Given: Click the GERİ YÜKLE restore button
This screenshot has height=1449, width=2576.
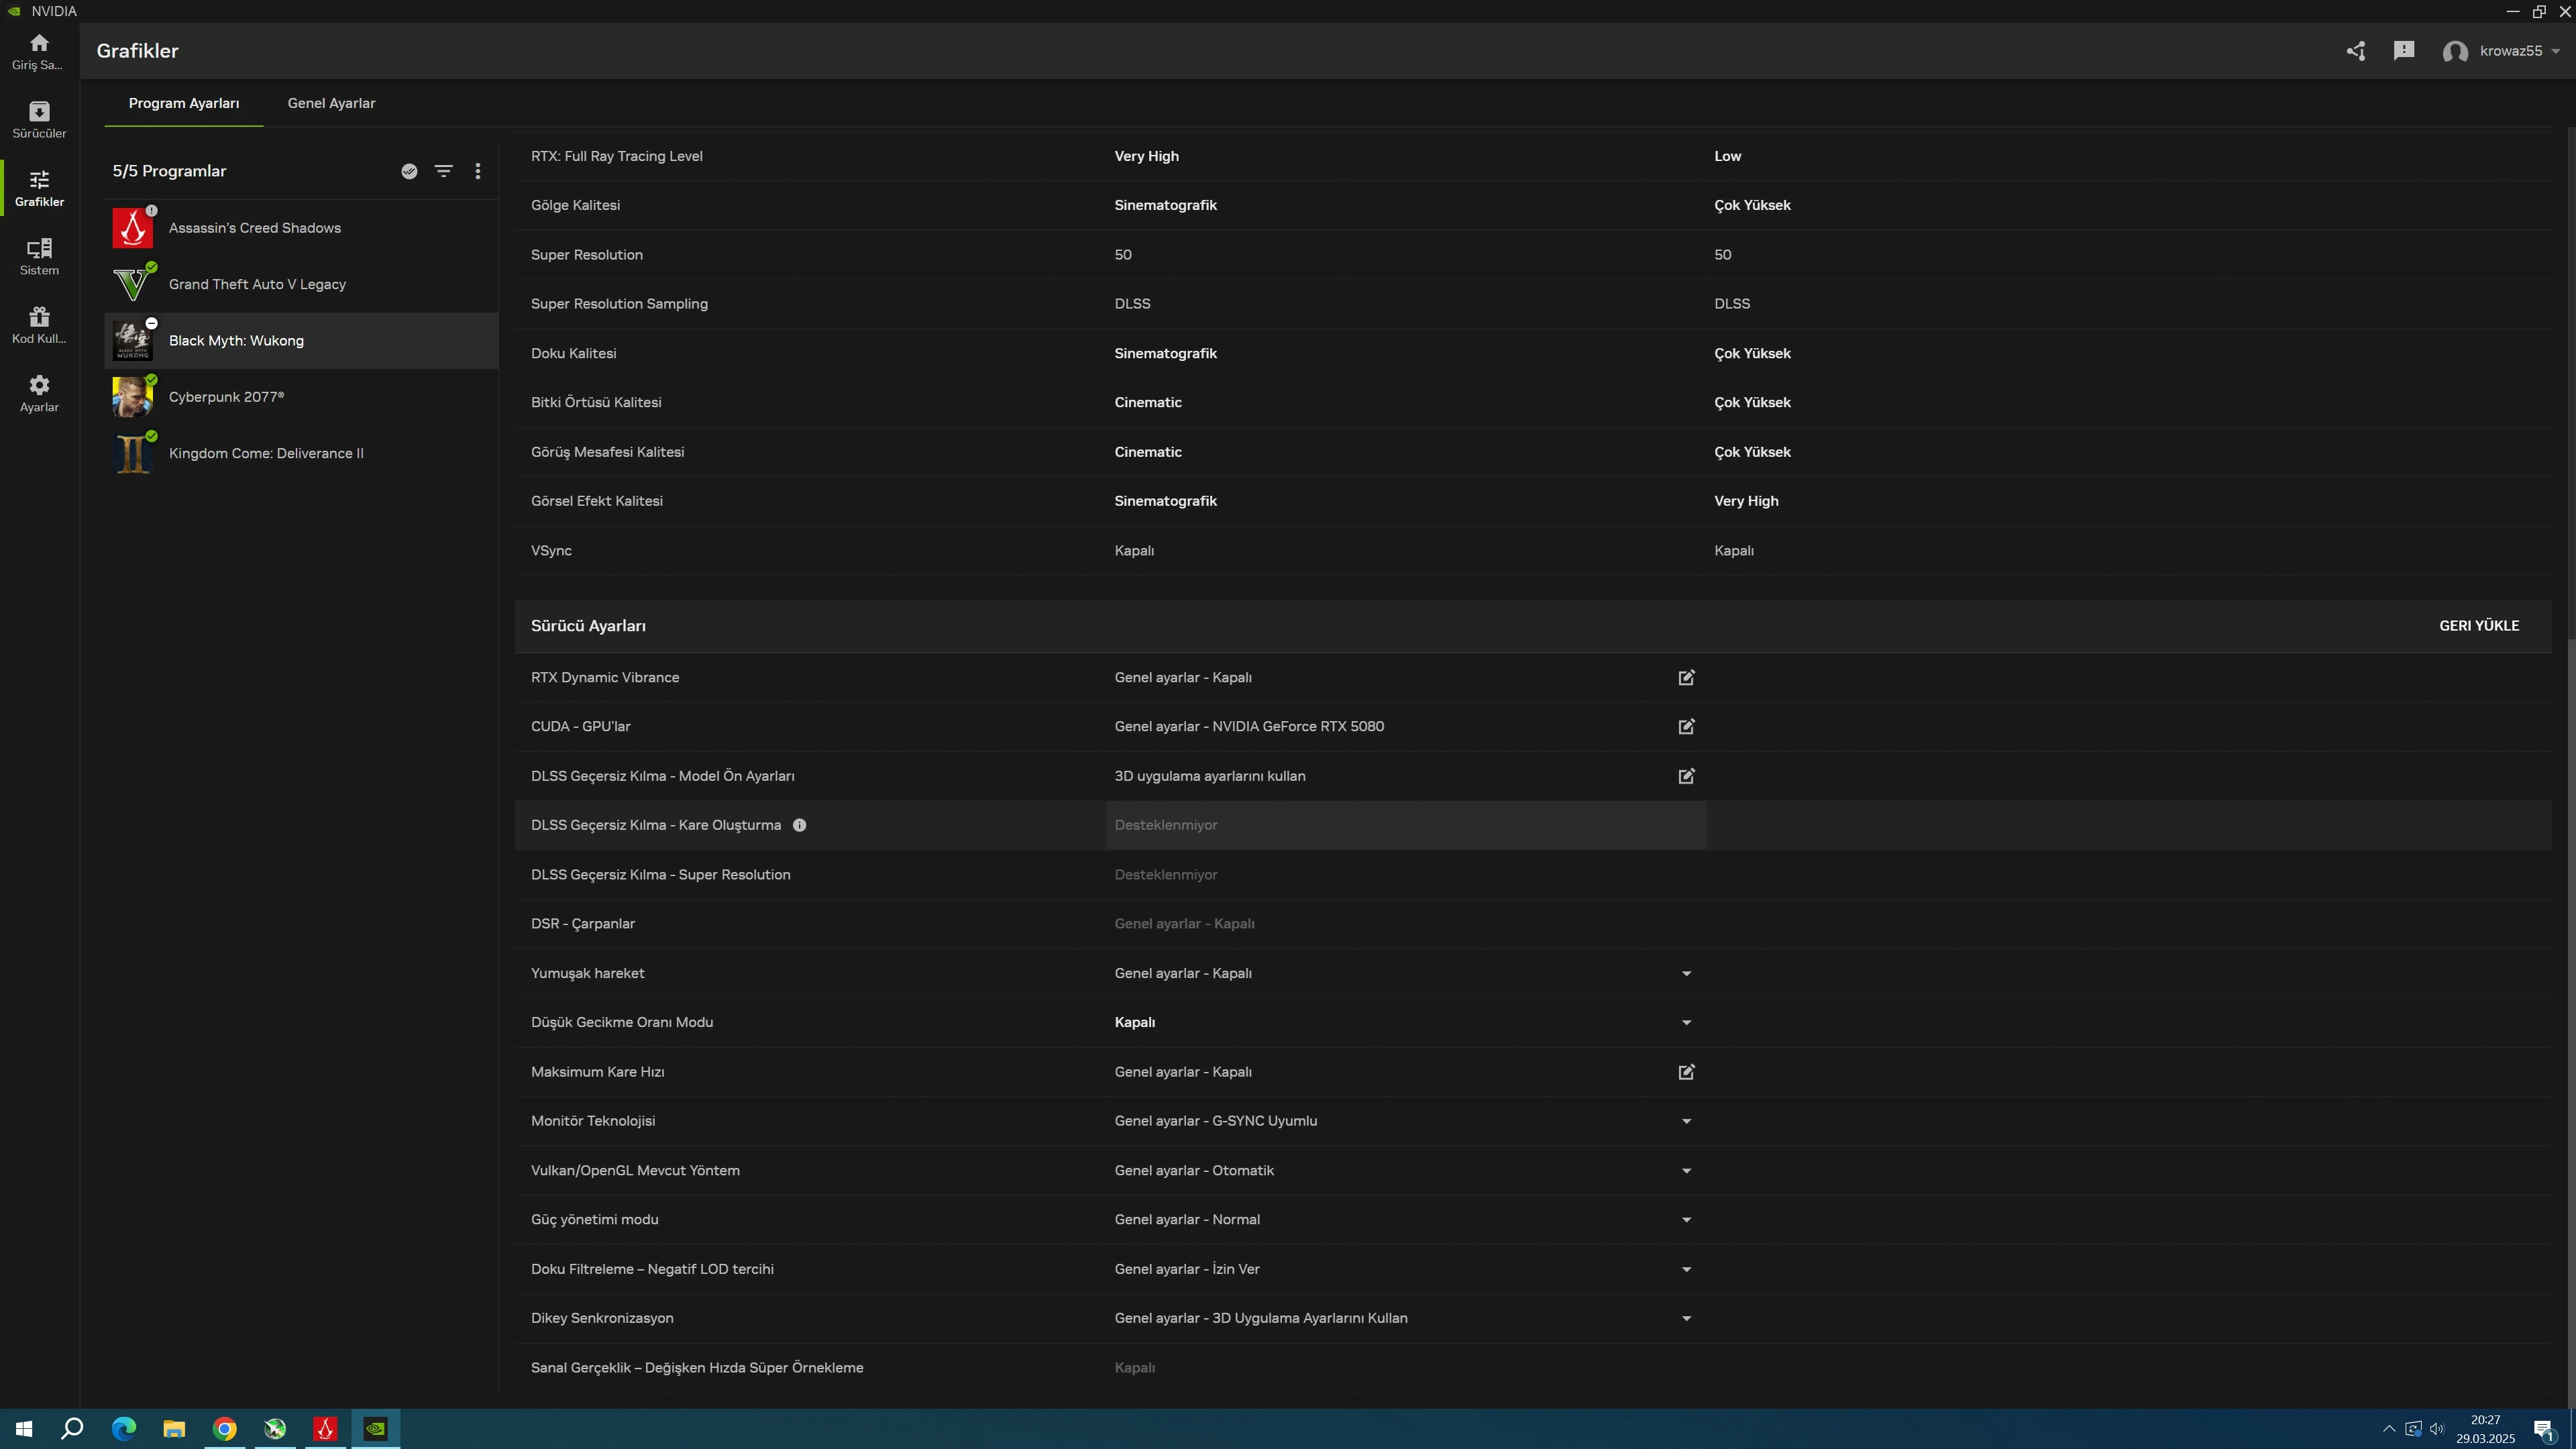Looking at the screenshot, I should pyautogui.click(x=2479, y=626).
